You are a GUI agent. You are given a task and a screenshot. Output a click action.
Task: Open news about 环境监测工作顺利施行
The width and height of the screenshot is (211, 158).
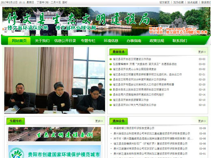pos(138,95)
